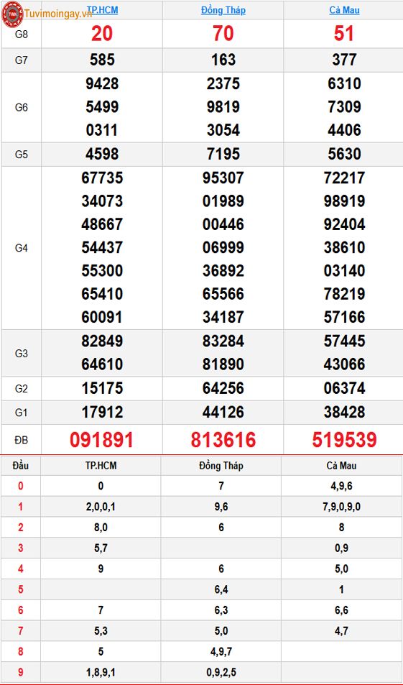403x685 pixels.
Task: Click G4 number 03140
Action: click(x=344, y=270)
